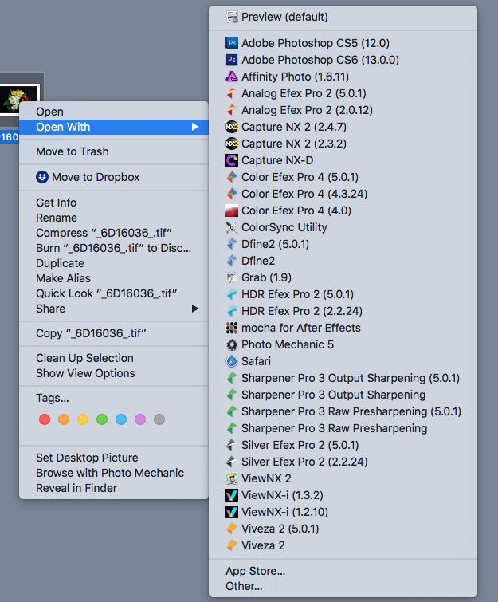Click icon beside ViewNX-i (1.2.10)
Viewport: 498px width, 602px height.
pos(232,512)
